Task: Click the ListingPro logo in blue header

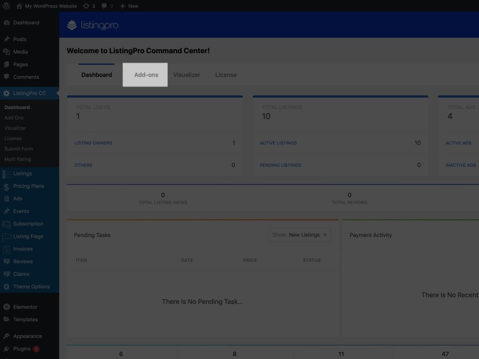Action: [x=93, y=25]
